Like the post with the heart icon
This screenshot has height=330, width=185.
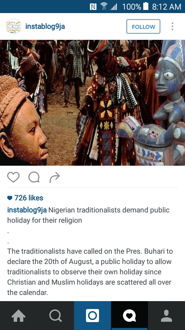(13, 177)
